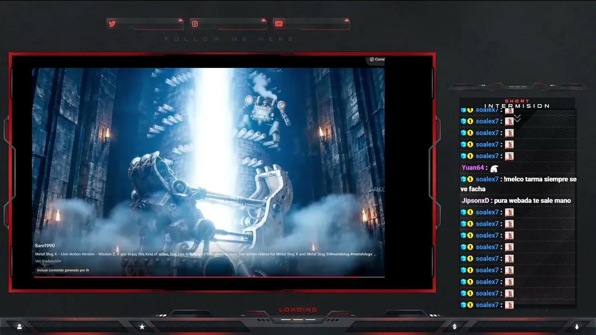Expand the Twitter panel arrow
Image resolution: width=596 pixels, height=335 pixels.
click(180, 20)
